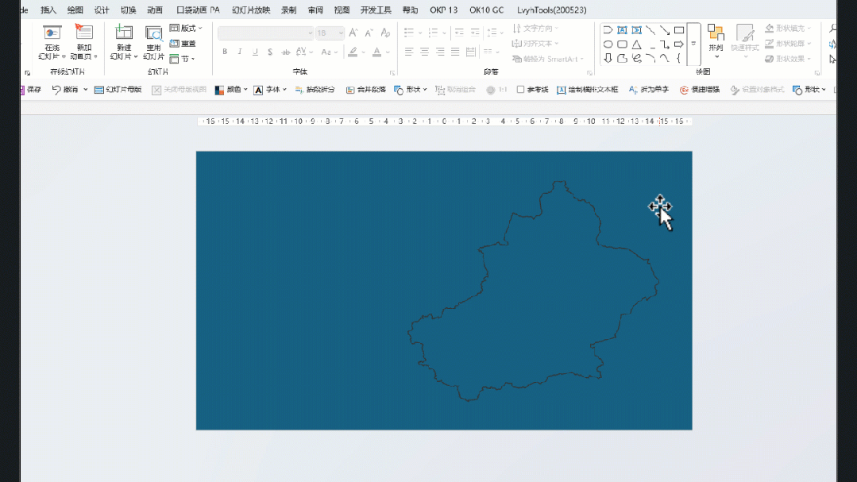Click 合并段落 merge paragraphs button
Image resolution: width=857 pixels, height=482 pixels.
coord(365,90)
